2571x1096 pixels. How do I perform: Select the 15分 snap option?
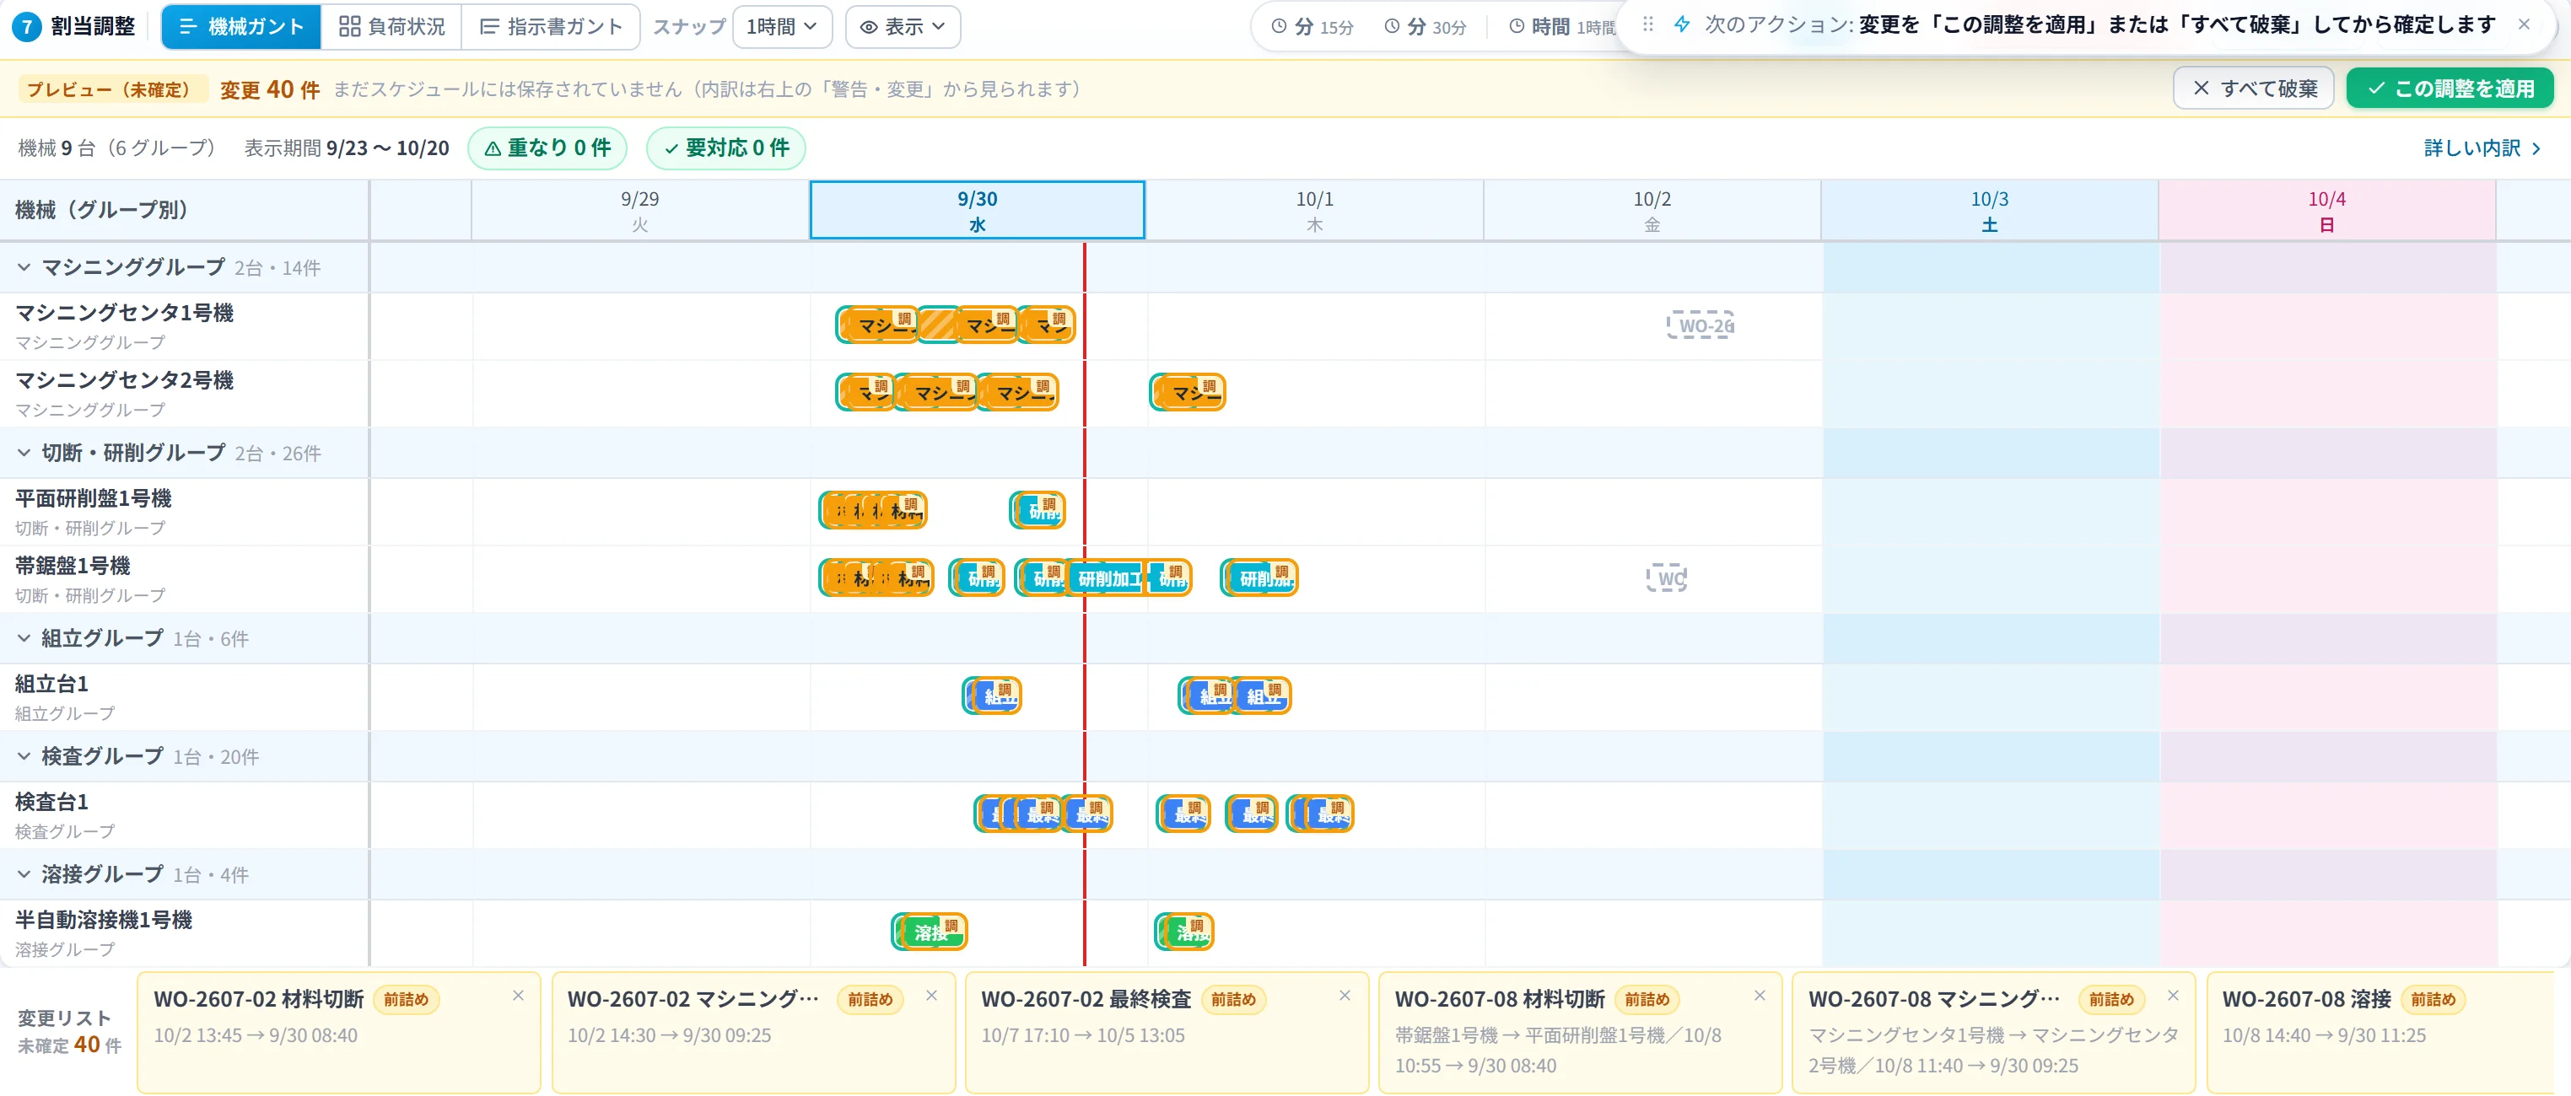[1312, 27]
